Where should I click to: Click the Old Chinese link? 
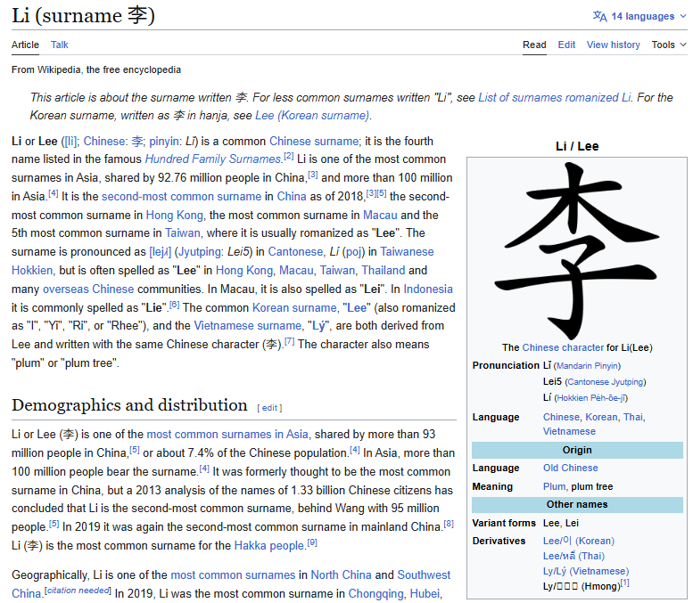(570, 468)
